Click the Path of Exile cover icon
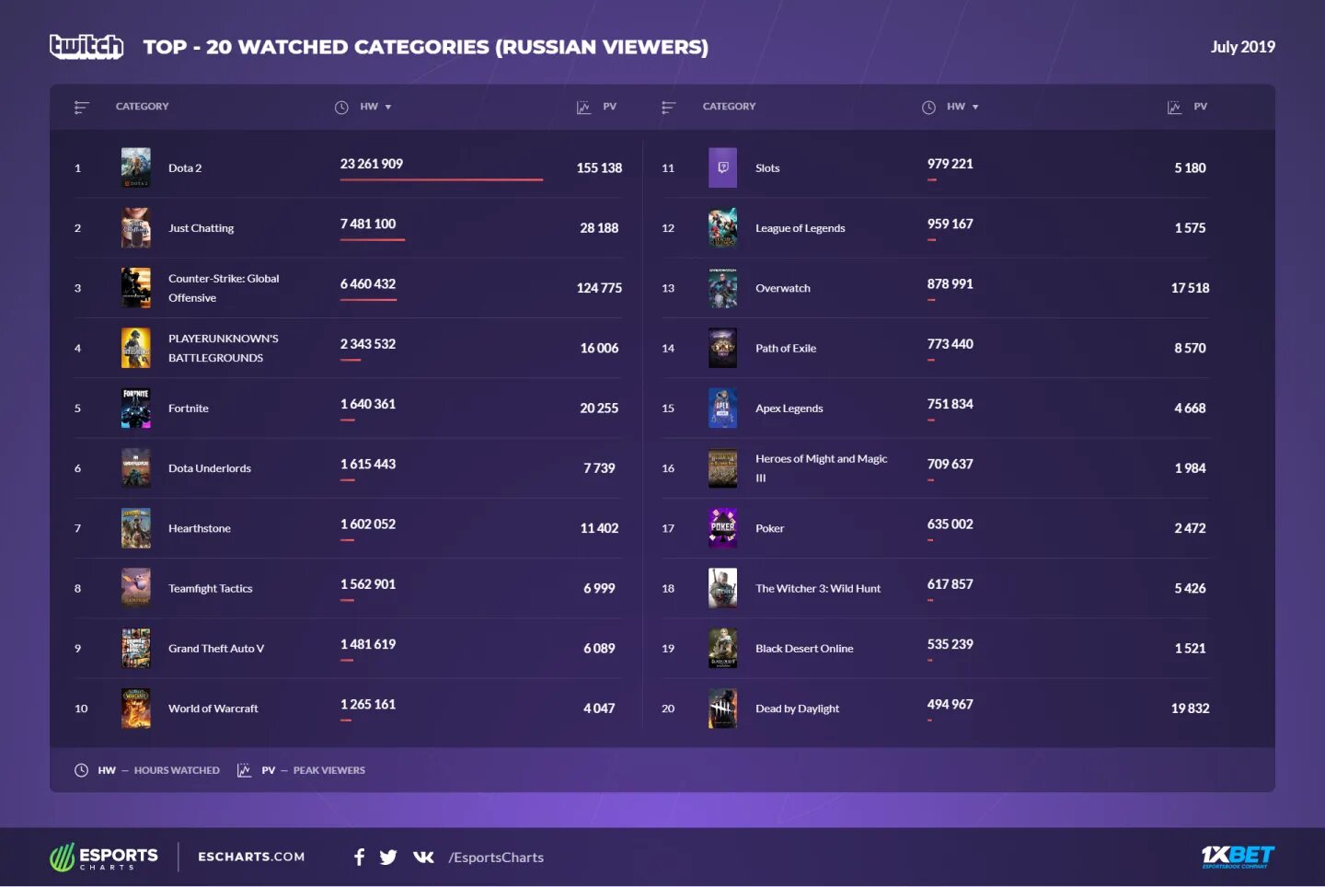Image resolution: width=1325 pixels, height=887 pixels. pyautogui.click(x=723, y=348)
